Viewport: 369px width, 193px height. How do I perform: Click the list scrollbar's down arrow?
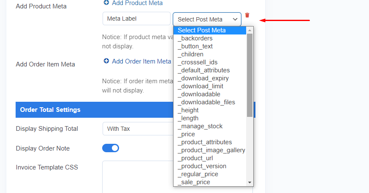pos(250,182)
